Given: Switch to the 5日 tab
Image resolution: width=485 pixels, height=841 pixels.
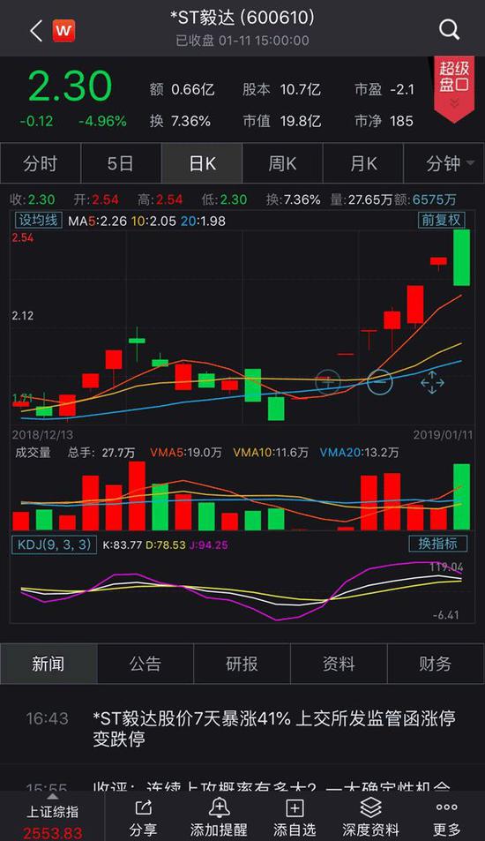Looking at the screenshot, I should [121, 163].
